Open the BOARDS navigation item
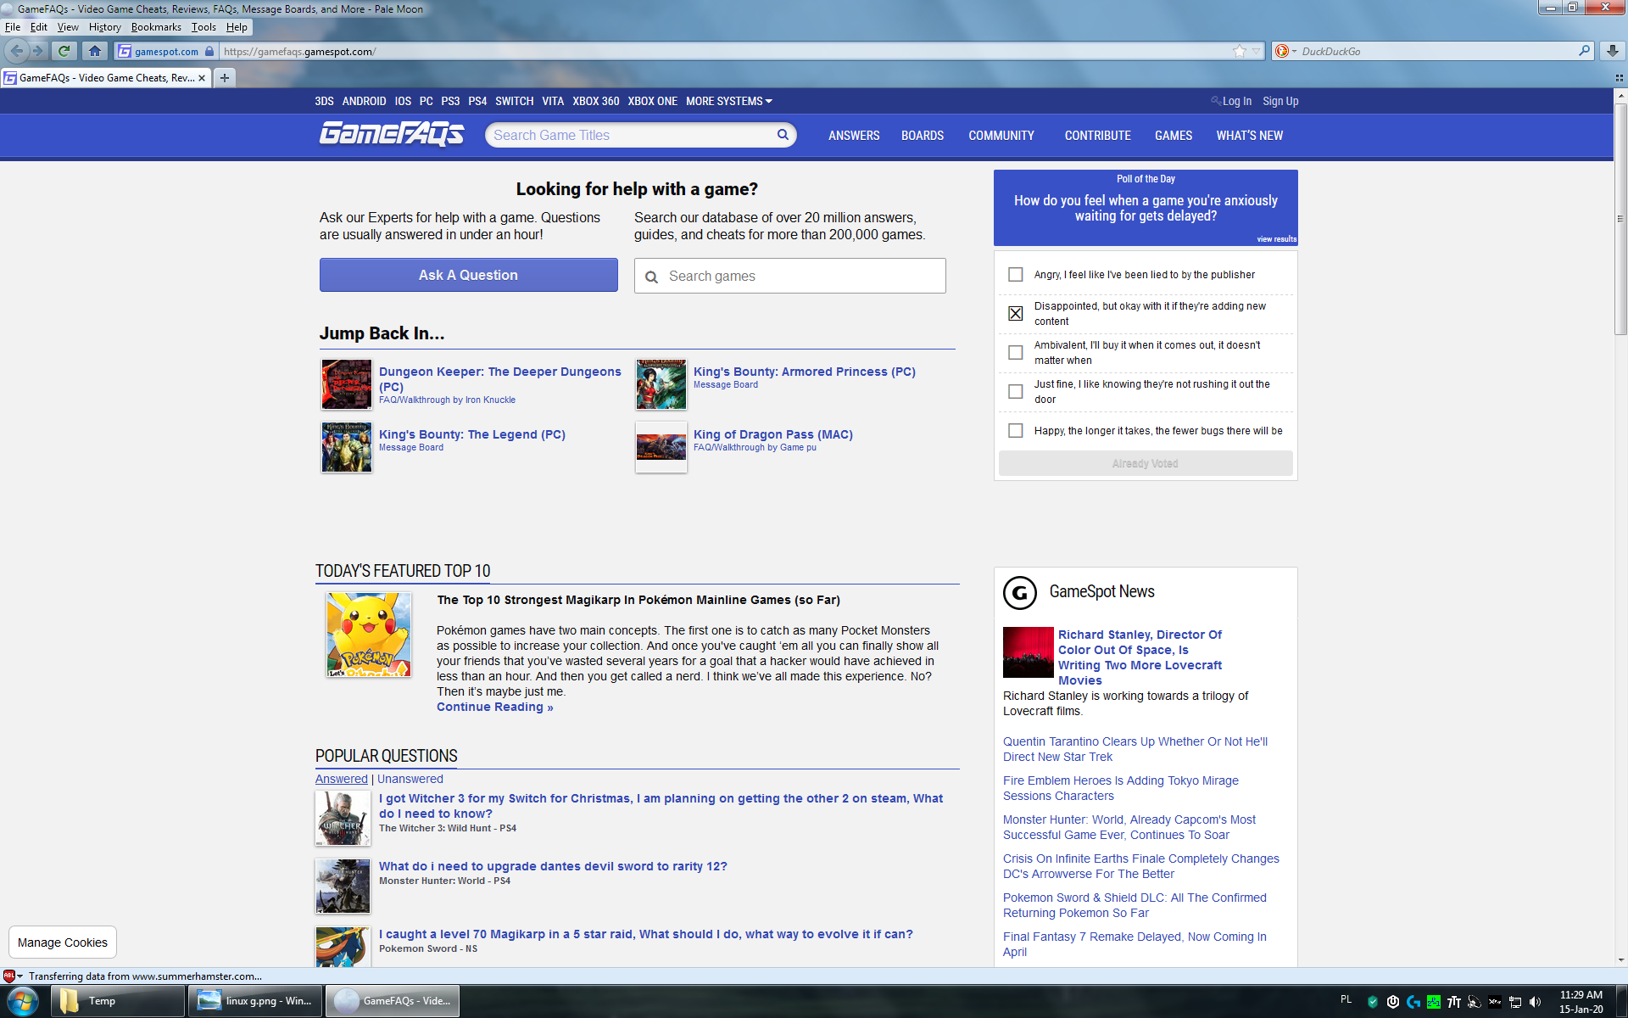Viewport: 1628px width, 1018px height. pos(923,136)
